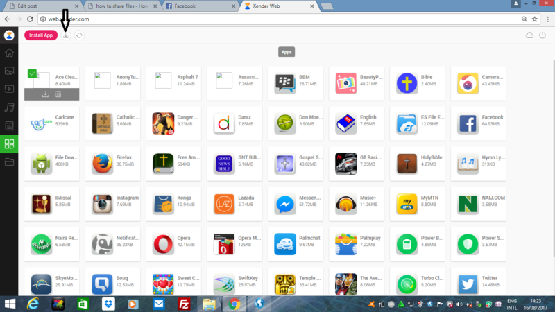Select the BeautyPlus app icon
This screenshot has width=555, height=312.
[x=345, y=83]
